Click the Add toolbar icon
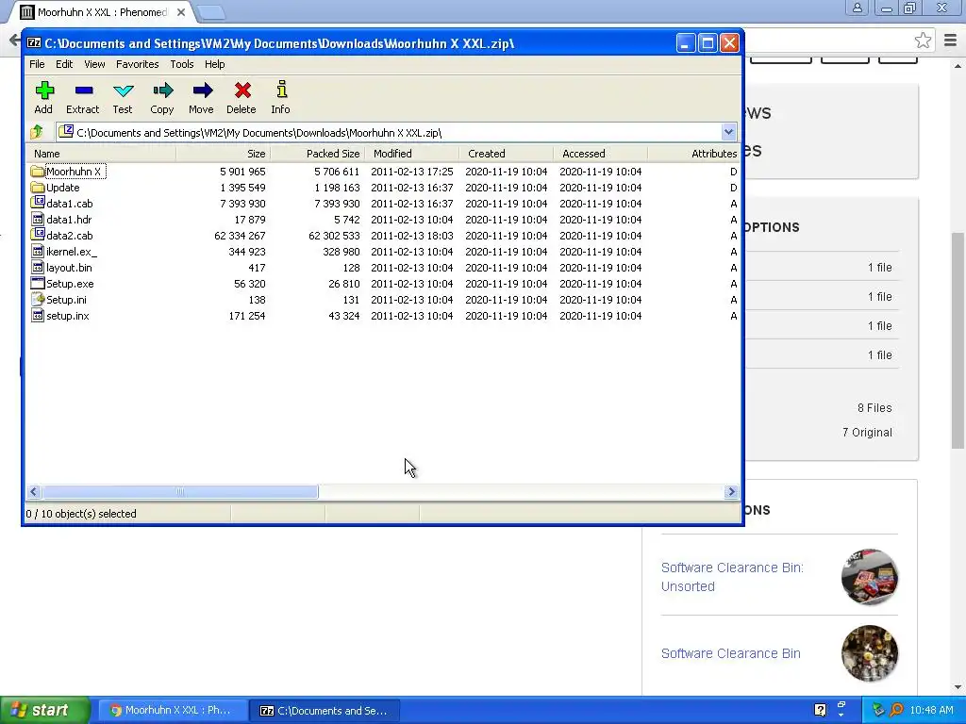 (43, 91)
